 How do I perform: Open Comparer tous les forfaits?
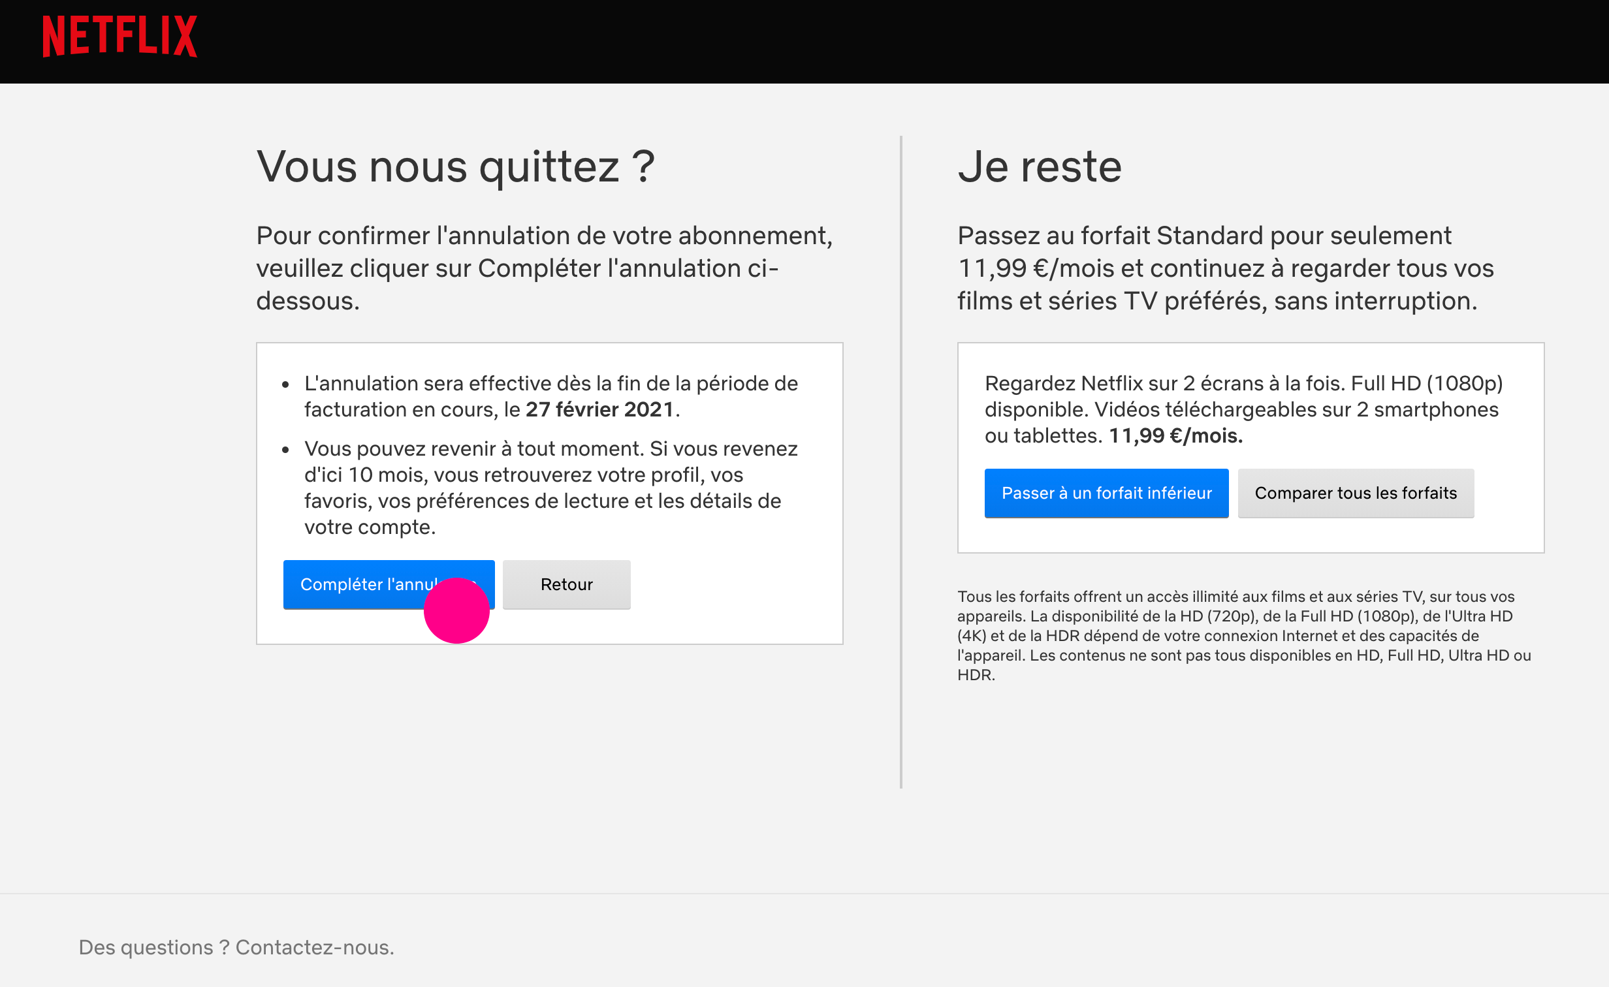[x=1356, y=493]
